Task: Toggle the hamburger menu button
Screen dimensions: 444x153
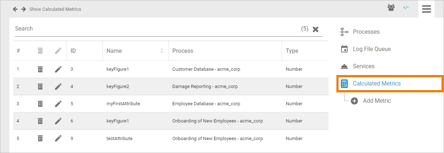Action: tap(426, 9)
